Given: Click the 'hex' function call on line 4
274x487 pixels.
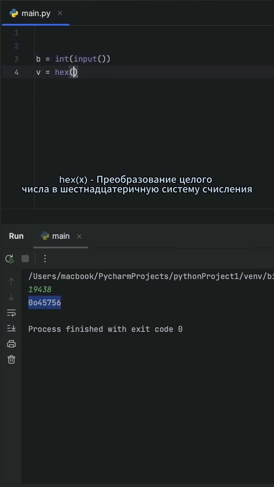Looking at the screenshot, I should (x=62, y=72).
